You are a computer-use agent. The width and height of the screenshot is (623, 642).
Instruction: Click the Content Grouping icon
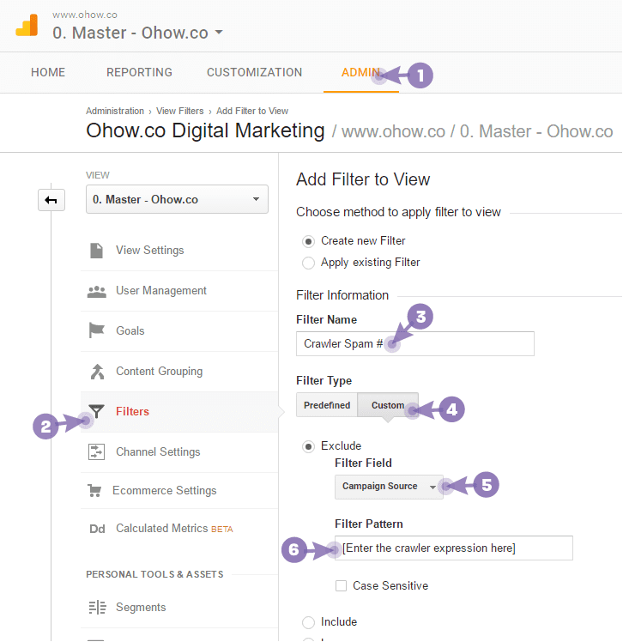(x=97, y=372)
